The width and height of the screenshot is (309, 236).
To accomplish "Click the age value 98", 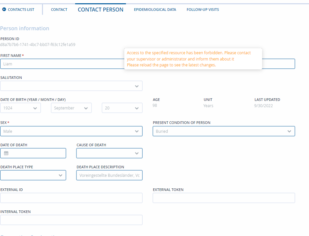I will coord(155,106).
